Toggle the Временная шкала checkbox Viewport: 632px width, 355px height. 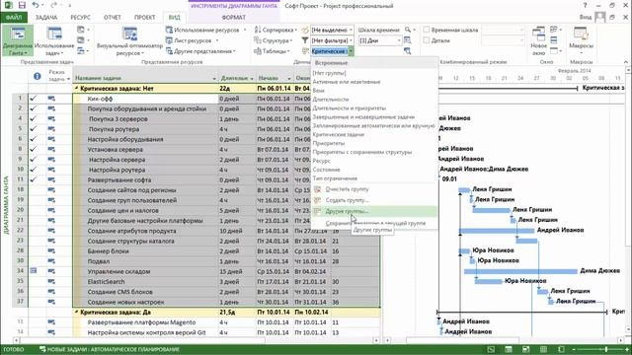pyautogui.click(x=427, y=30)
